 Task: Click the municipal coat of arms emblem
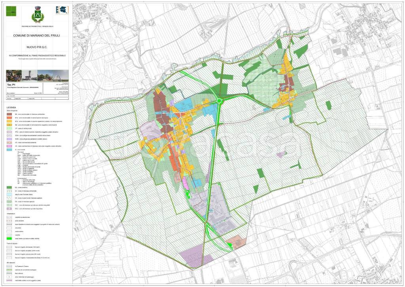coord(38,14)
